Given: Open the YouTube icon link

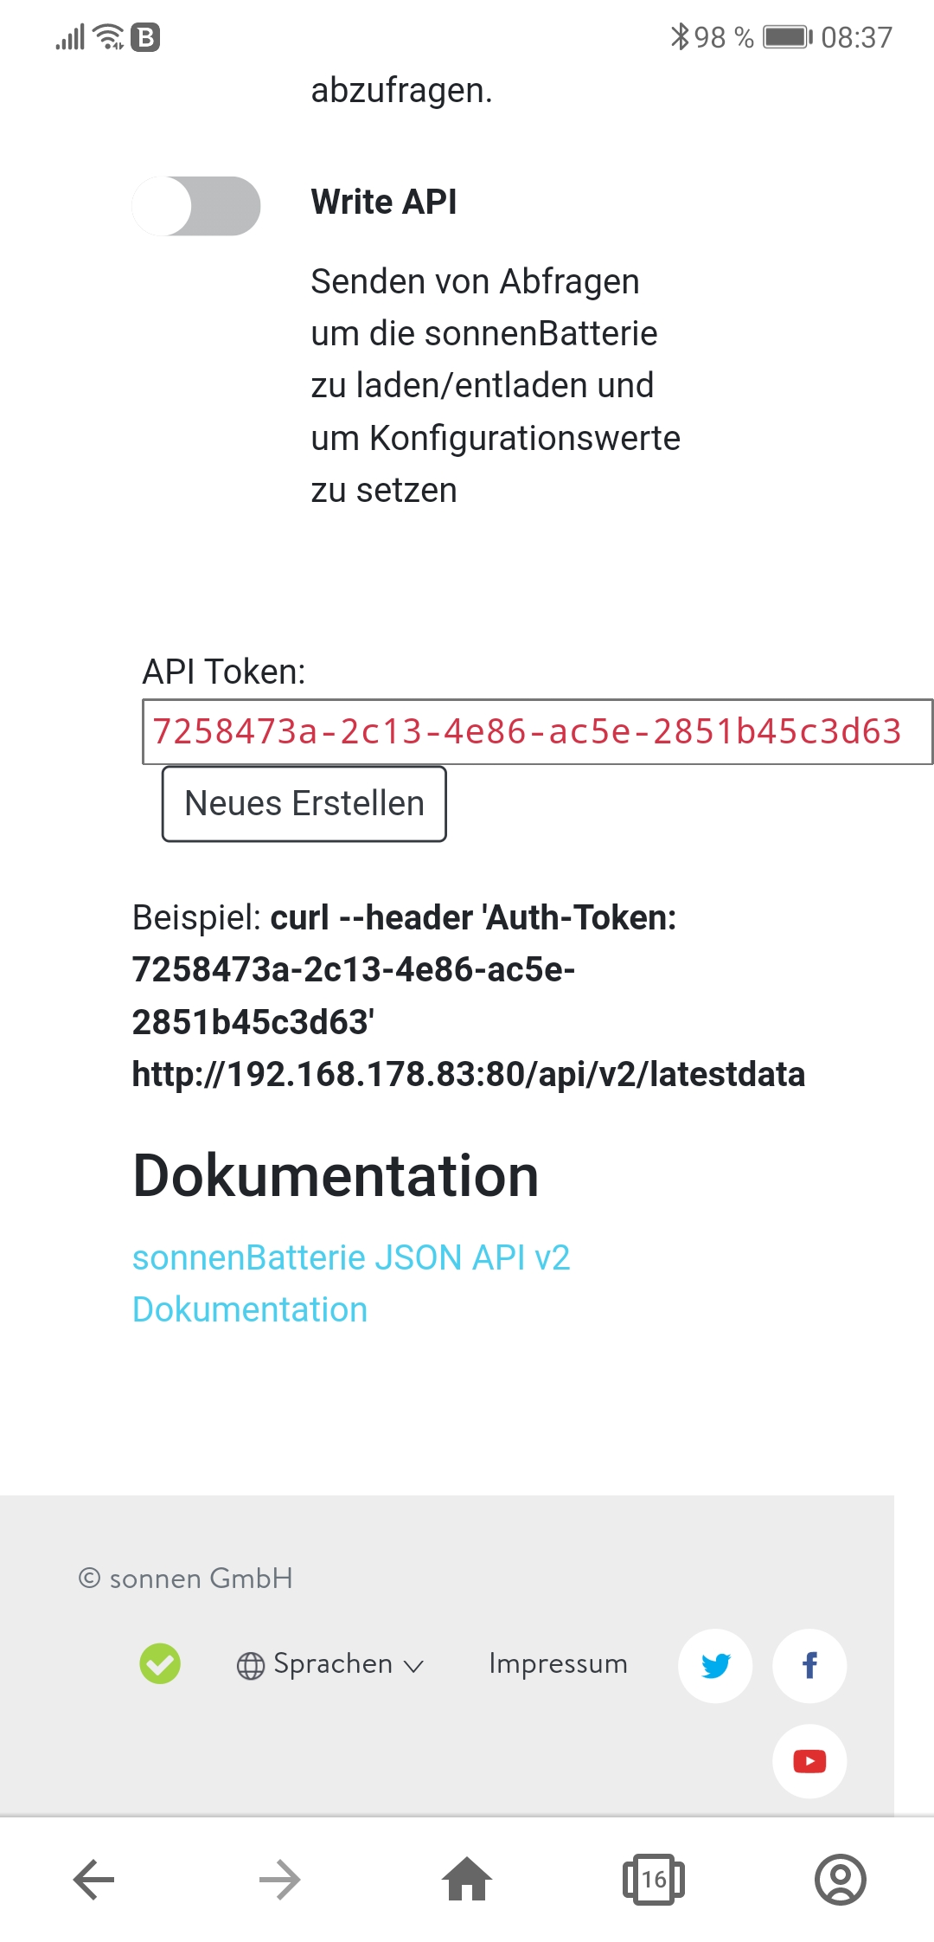Looking at the screenshot, I should point(809,1761).
